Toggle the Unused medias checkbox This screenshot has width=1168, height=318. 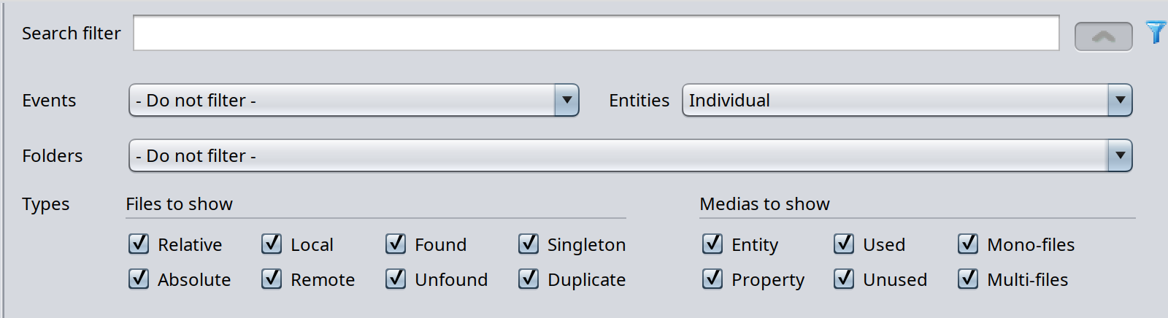[844, 279]
